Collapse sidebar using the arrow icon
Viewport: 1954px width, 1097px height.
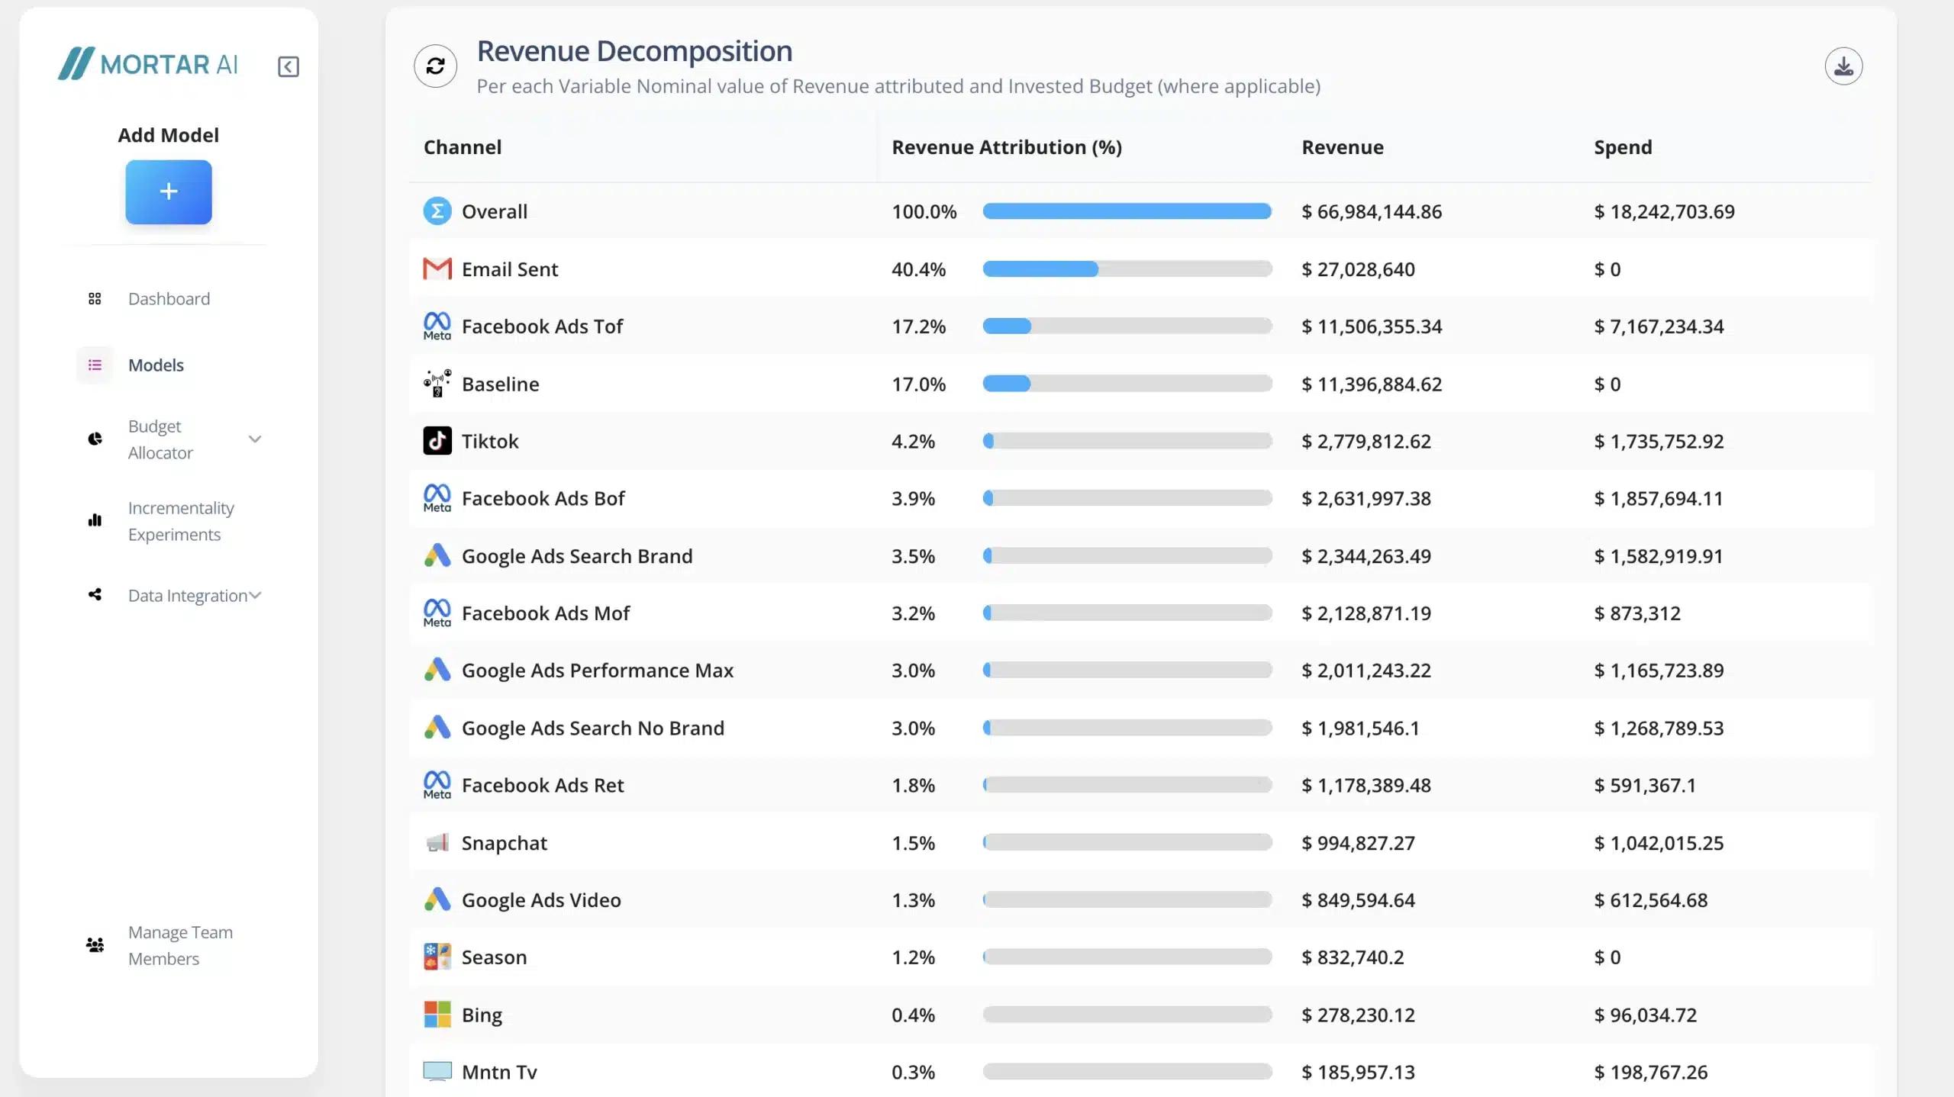[288, 66]
